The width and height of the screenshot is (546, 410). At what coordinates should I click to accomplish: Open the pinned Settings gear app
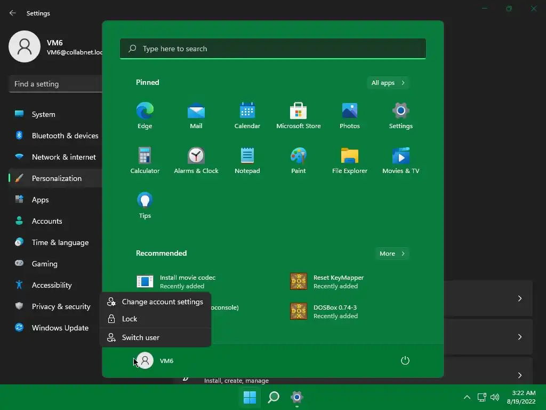point(401,116)
